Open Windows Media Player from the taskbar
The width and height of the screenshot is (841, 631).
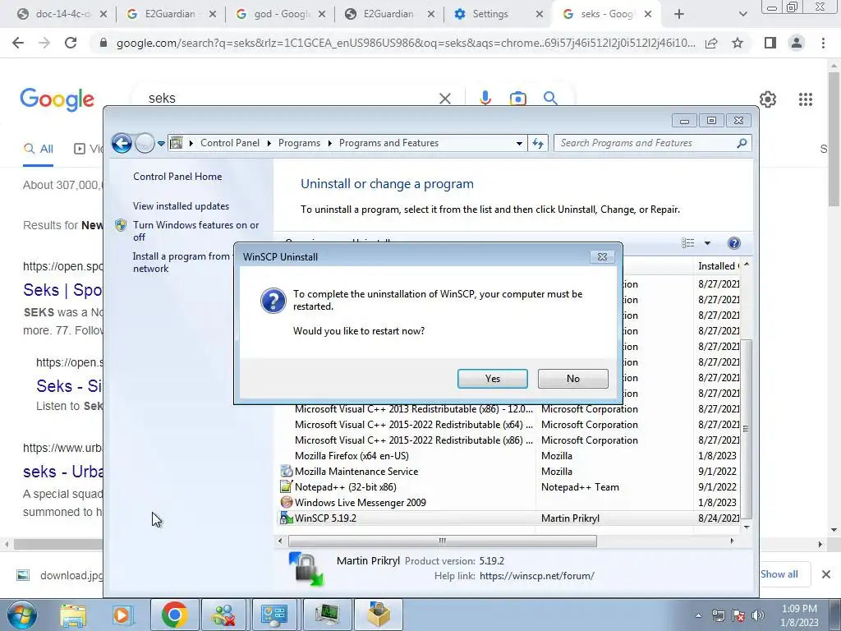122,615
